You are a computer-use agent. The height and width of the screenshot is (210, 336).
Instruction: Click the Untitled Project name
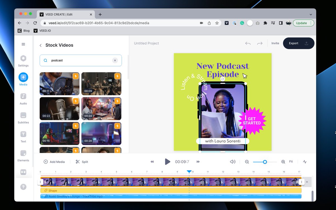[146, 43]
